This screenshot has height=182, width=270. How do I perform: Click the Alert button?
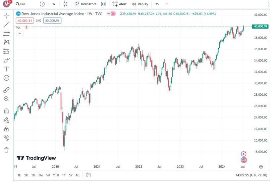click(120, 4)
